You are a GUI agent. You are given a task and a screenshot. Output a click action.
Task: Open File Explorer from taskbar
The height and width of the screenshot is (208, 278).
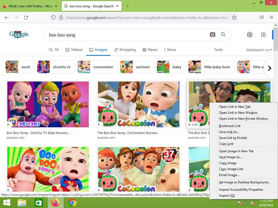[22, 203]
